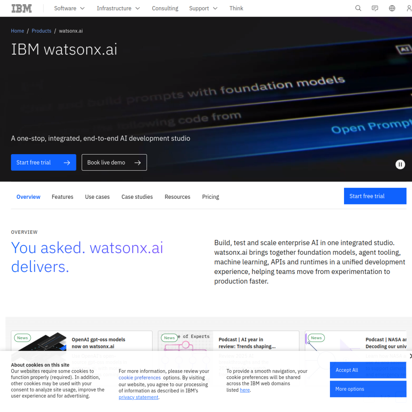Open the Consulting menu item
This screenshot has width=412, height=412.
click(x=165, y=8)
